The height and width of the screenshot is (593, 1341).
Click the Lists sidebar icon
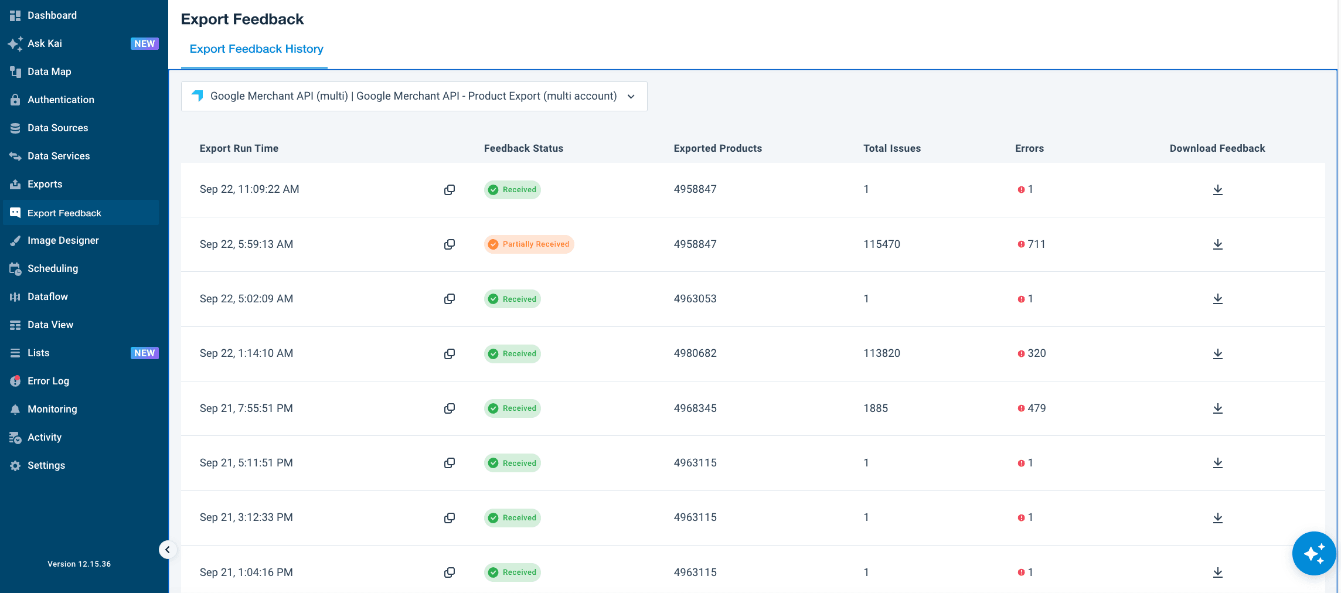[x=15, y=353]
